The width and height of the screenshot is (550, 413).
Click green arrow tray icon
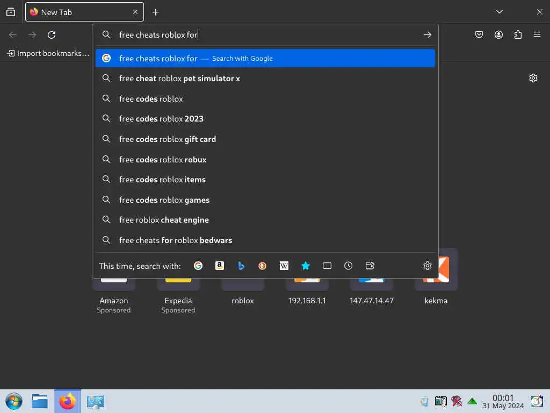(472, 401)
